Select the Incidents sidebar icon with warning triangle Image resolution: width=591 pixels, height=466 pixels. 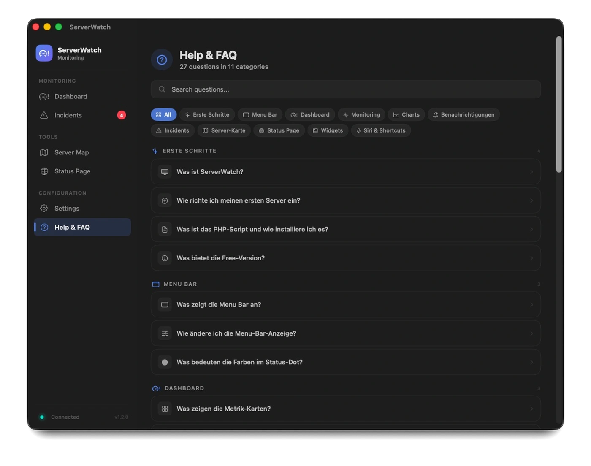point(44,115)
